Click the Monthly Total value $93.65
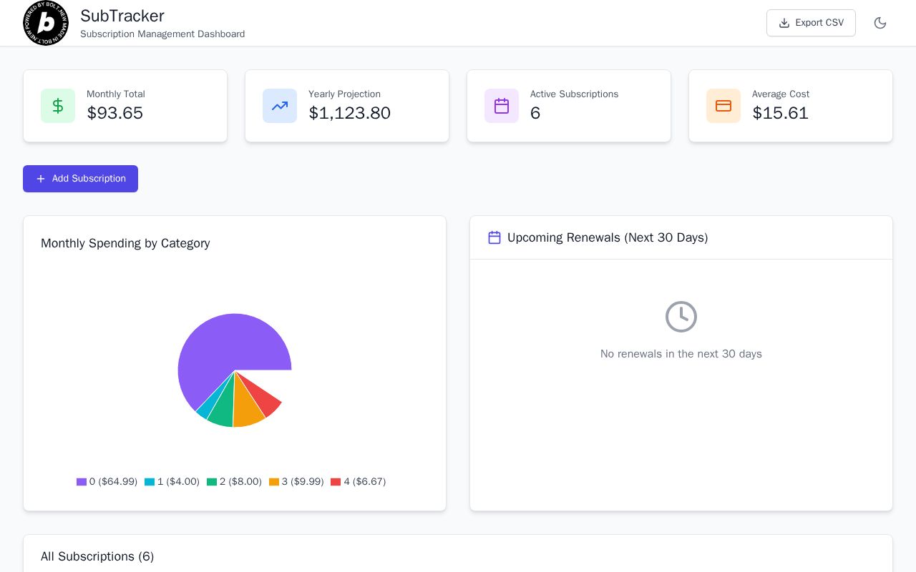Viewport: 916px width, 572px height. (x=115, y=113)
